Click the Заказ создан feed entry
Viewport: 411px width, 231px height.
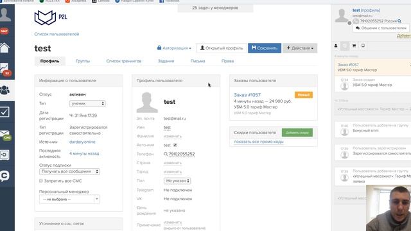[372, 84]
